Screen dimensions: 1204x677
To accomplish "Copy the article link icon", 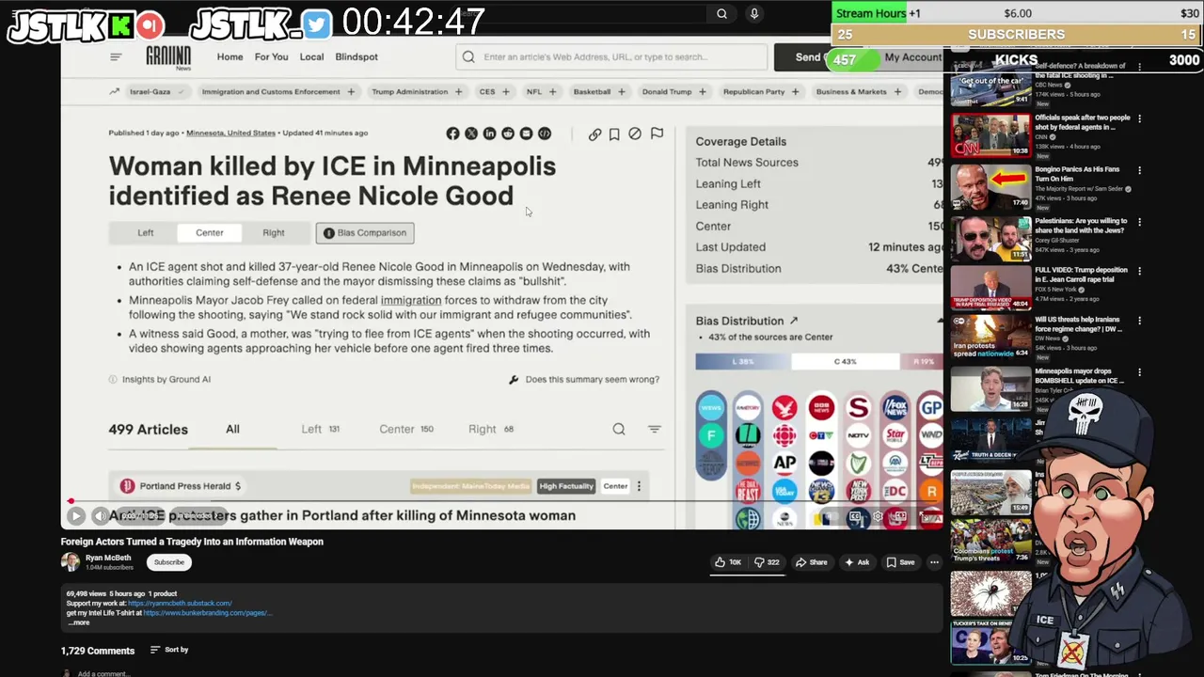I will [x=594, y=134].
